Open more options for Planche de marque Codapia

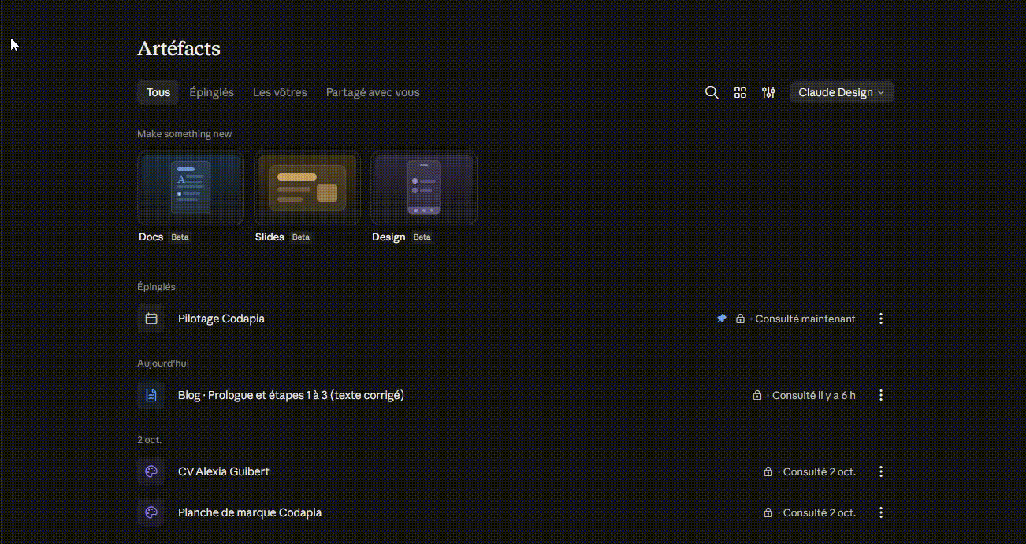(x=881, y=512)
